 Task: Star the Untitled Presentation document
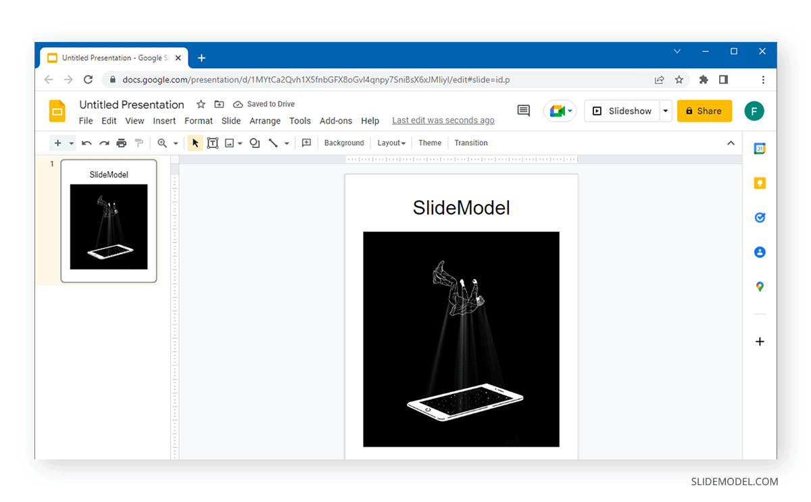[201, 104]
